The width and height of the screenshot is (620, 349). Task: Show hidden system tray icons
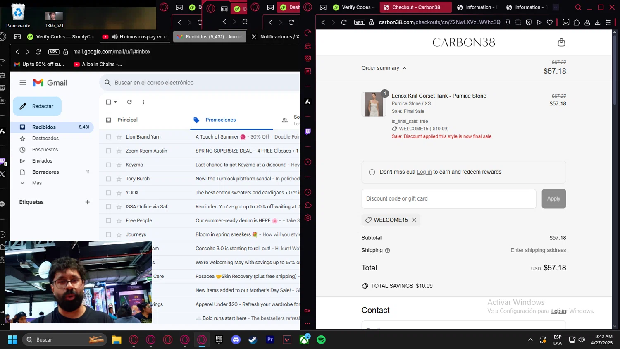point(530,340)
